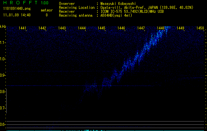This screenshot has width=207, height=131.
Task: Click the 1448 time marker
Action: pos(161,28)
